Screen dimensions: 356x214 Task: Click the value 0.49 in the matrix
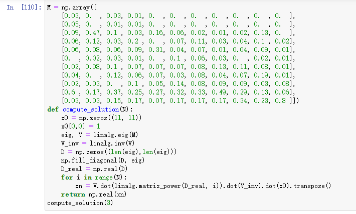pyautogui.click(x=219, y=92)
